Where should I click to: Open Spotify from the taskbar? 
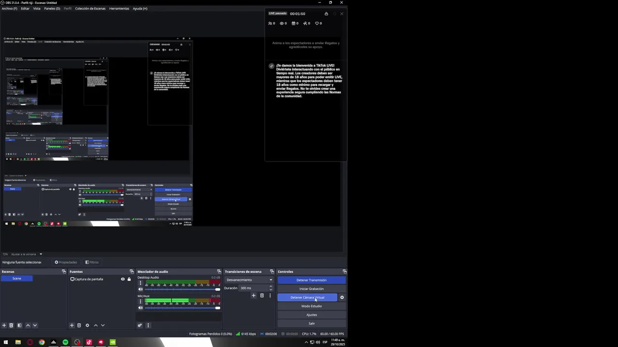pos(65,342)
